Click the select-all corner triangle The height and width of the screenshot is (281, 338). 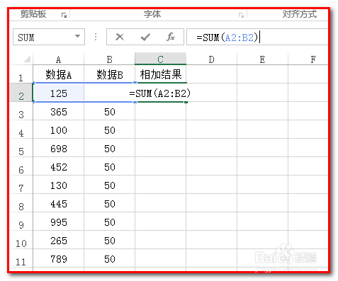tap(28, 59)
